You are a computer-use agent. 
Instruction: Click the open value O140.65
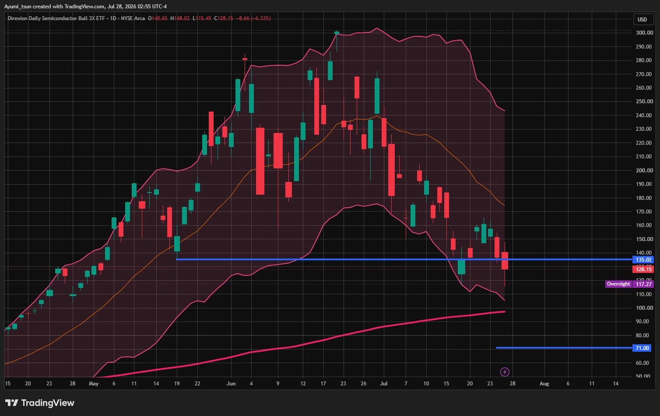point(158,18)
